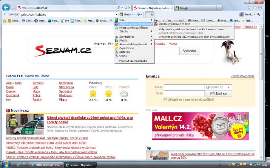This screenshot has height=168, width=270.
Task: Open the Strá... favorites bar shortcut
Action: pos(235,21)
